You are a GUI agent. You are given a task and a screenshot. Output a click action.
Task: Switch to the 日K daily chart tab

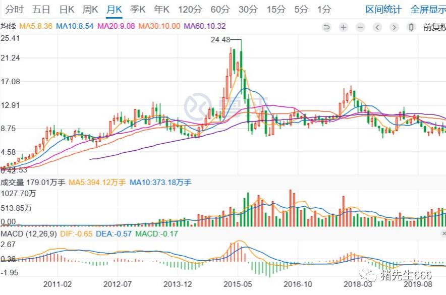click(66, 9)
